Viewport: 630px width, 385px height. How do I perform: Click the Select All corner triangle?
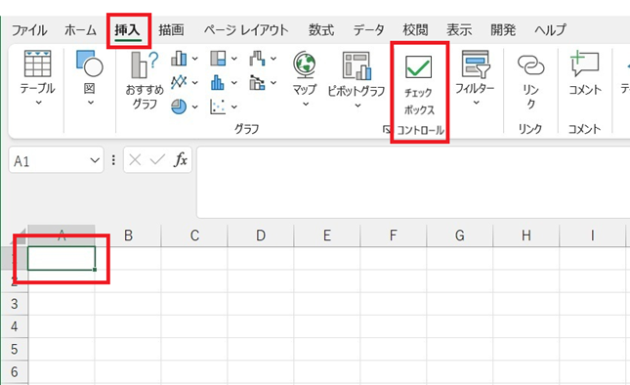coord(20,235)
